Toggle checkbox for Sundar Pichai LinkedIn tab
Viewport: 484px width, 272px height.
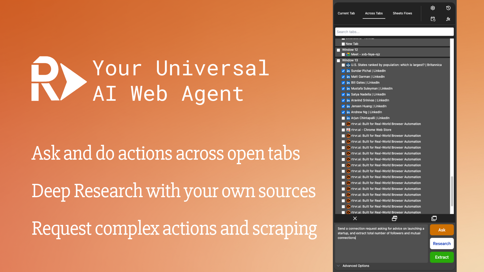pyautogui.click(x=343, y=71)
